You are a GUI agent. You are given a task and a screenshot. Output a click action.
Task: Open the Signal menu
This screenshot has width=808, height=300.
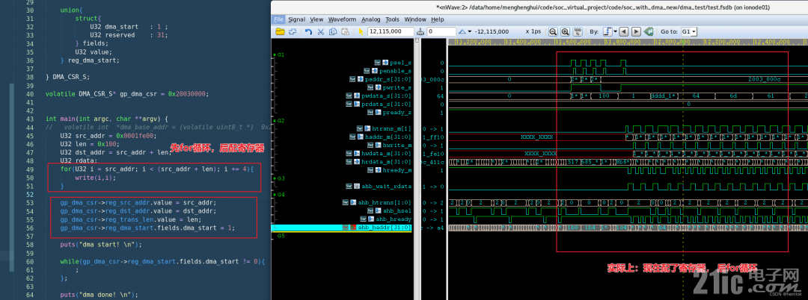pos(297,19)
